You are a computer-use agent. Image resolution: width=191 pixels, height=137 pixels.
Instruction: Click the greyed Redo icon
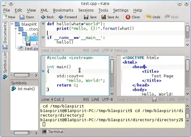[167, 17]
